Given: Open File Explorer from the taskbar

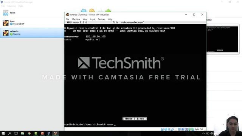Looking at the screenshot, I should pos(23,133).
